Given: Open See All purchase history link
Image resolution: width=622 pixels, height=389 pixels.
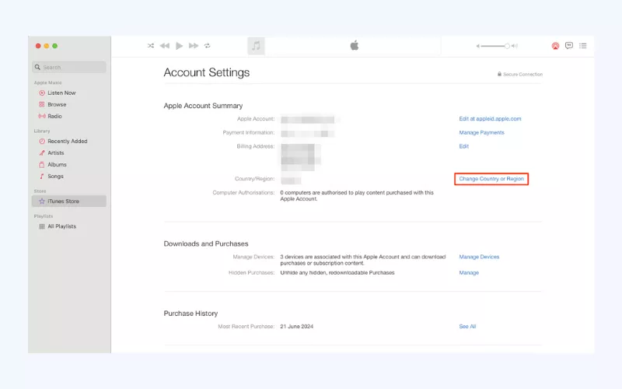Looking at the screenshot, I should tap(467, 327).
